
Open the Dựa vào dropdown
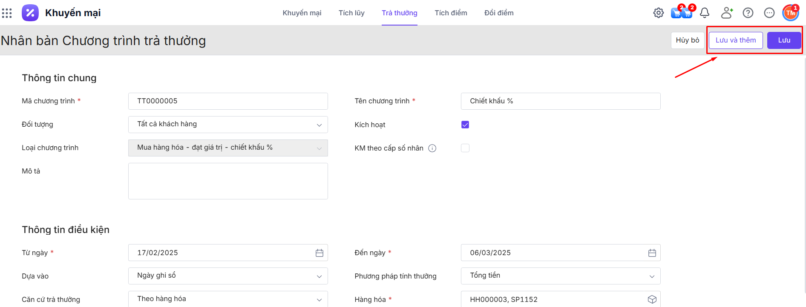[x=228, y=276]
